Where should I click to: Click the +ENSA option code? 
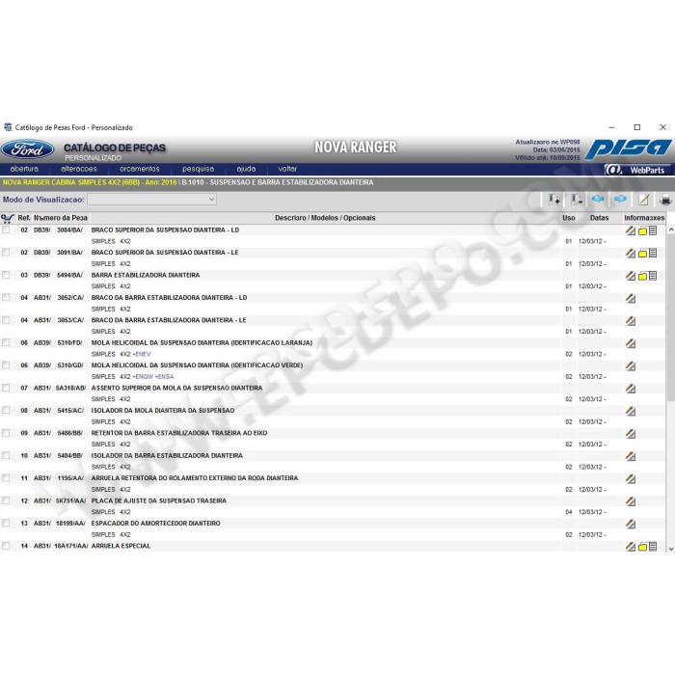pyautogui.click(x=165, y=377)
